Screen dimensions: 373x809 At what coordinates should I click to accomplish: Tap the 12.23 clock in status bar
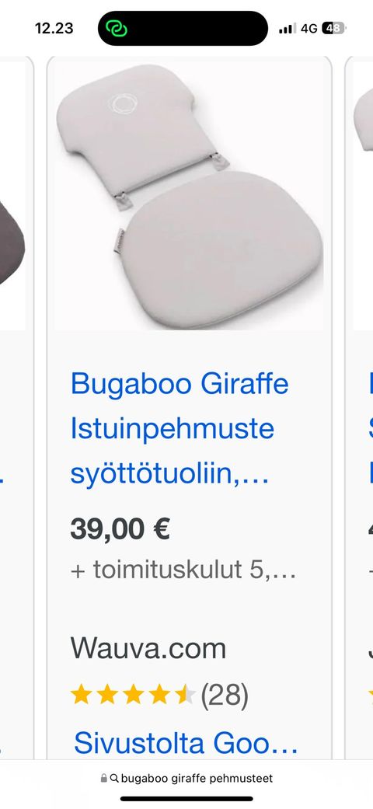tap(54, 29)
